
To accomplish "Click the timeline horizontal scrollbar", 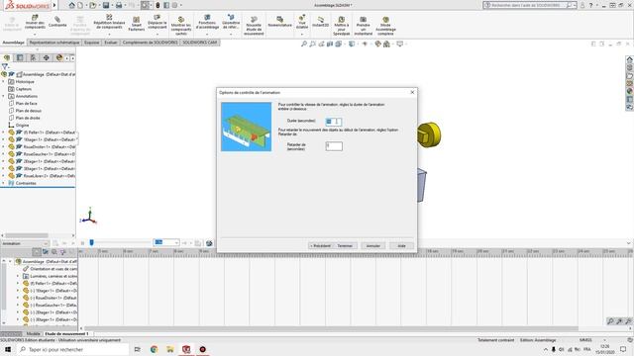I will click(x=331, y=328).
